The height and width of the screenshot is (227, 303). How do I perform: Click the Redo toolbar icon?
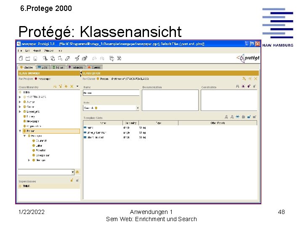(x=102, y=58)
